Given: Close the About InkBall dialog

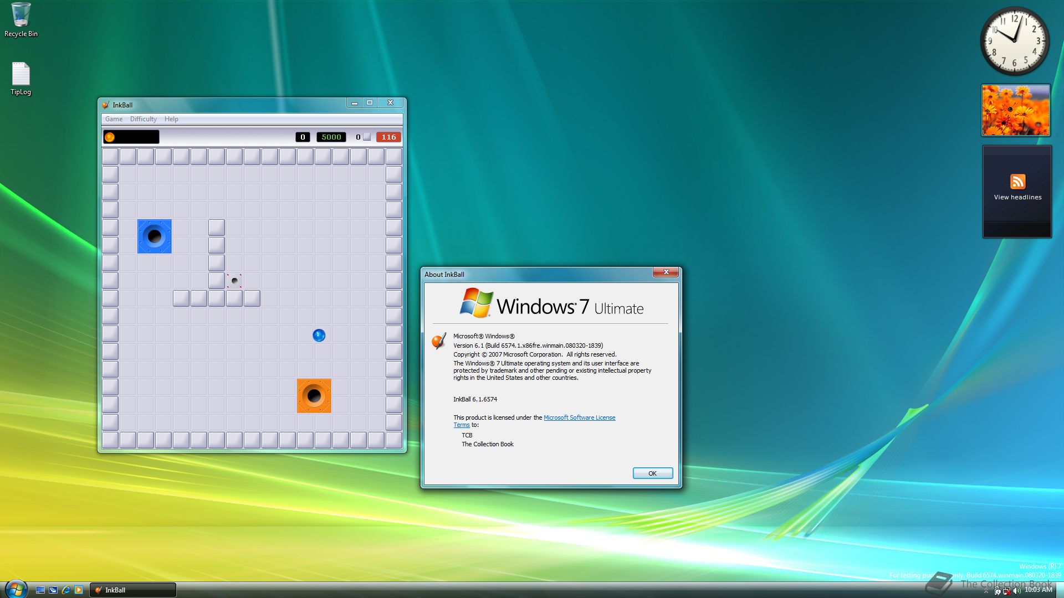Looking at the screenshot, I should point(666,272).
